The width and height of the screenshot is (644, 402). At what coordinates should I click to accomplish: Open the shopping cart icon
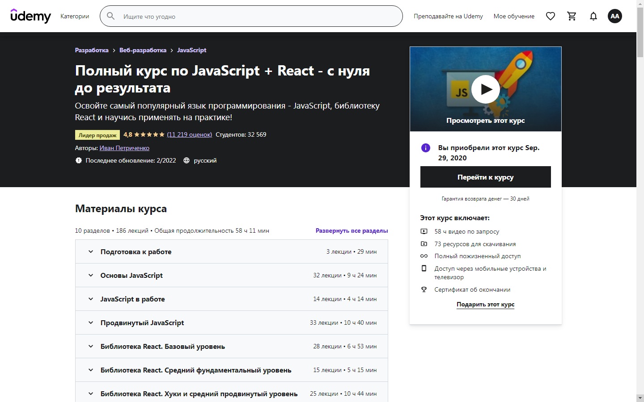tap(572, 16)
